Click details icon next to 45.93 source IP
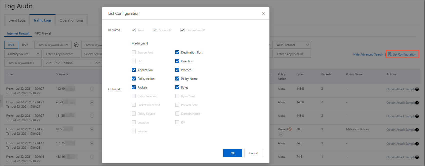 coord(92,102)
